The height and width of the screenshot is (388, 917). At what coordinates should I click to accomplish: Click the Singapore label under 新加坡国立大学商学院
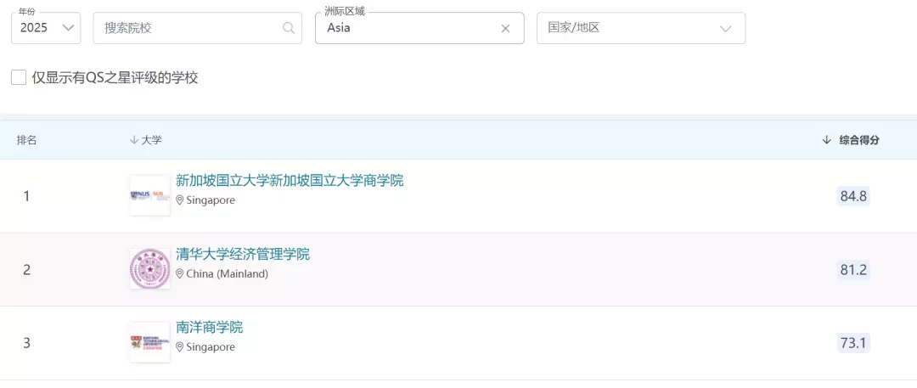click(x=211, y=200)
